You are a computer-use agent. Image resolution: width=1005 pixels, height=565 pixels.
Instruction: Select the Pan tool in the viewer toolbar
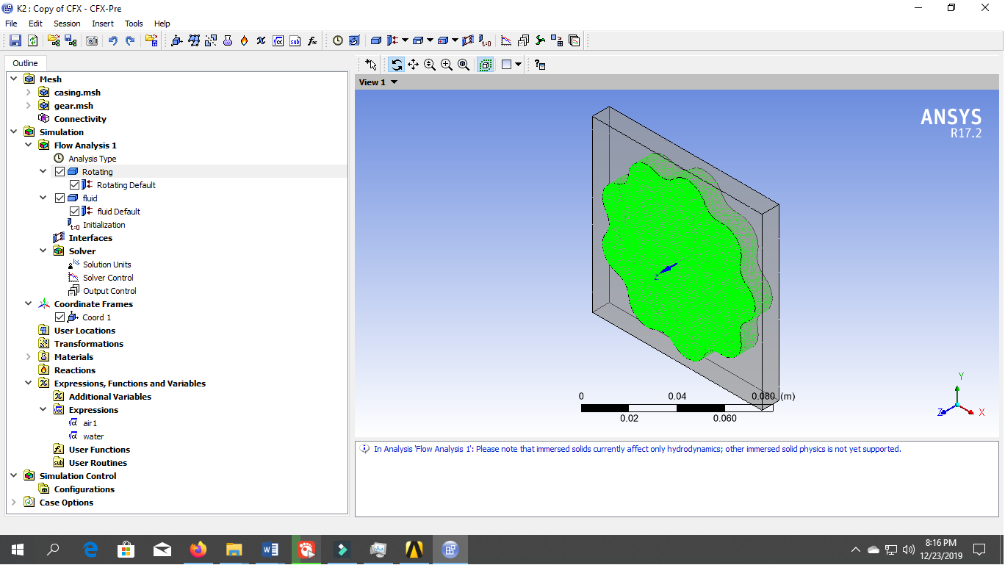tap(414, 65)
